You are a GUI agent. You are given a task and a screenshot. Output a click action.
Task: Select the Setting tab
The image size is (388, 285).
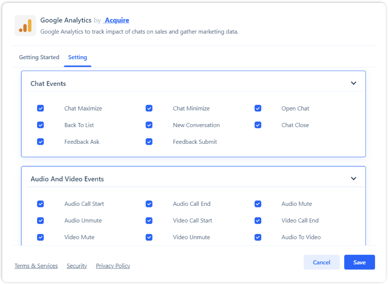point(78,57)
